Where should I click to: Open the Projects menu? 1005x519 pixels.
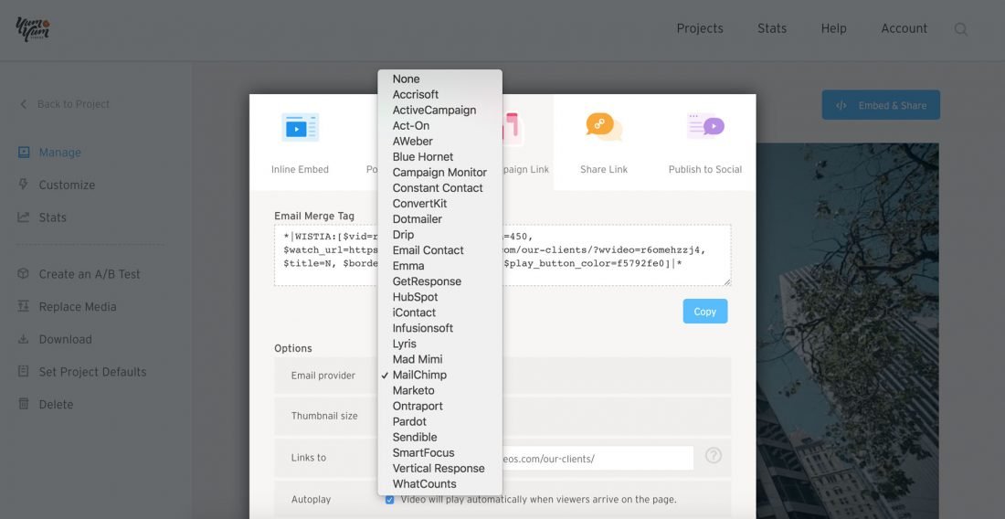point(700,29)
